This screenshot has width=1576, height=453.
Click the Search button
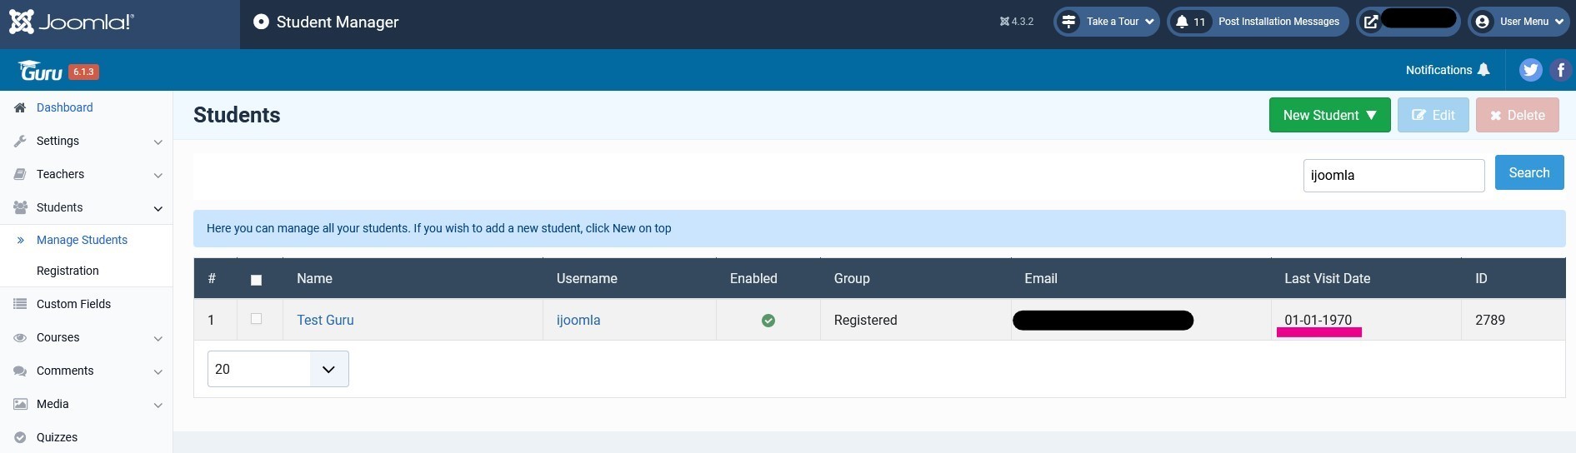pyautogui.click(x=1528, y=172)
